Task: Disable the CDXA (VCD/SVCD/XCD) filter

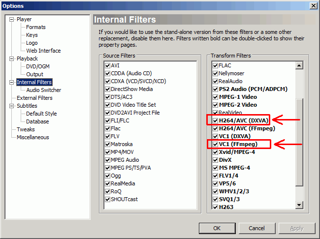Action: 107,81
